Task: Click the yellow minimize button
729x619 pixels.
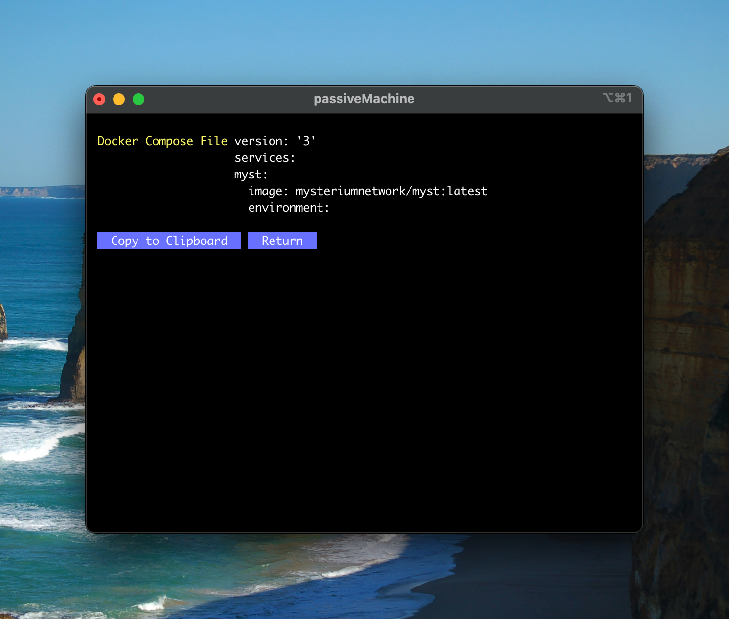Action: click(119, 99)
